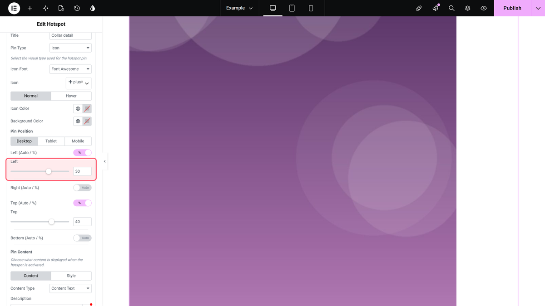Expand the Publish options arrow
545x306 pixels.
pos(538,8)
